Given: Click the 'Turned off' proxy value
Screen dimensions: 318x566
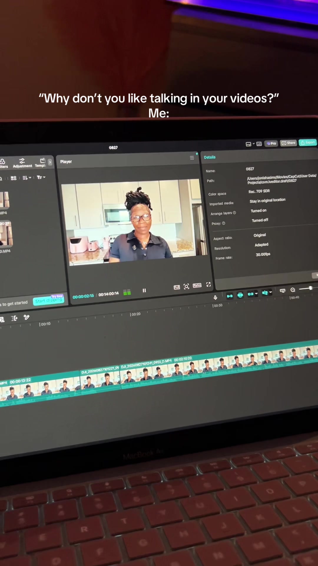Looking at the screenshot, I should 260,220.
